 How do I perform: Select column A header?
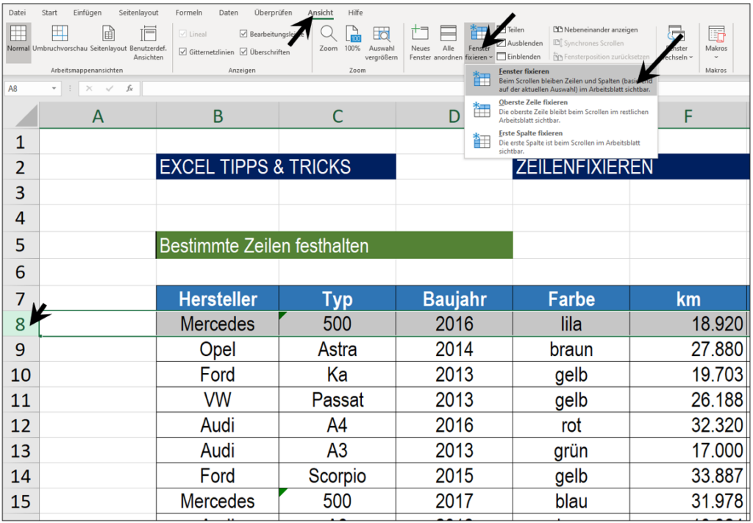(x=98, y=115)
